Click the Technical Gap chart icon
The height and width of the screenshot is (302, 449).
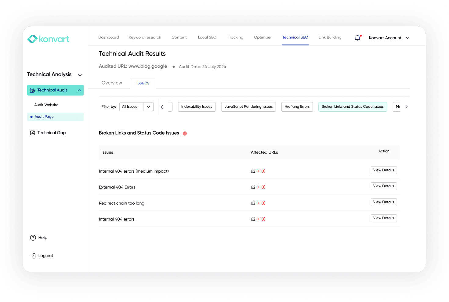click(x=32, y=133)
